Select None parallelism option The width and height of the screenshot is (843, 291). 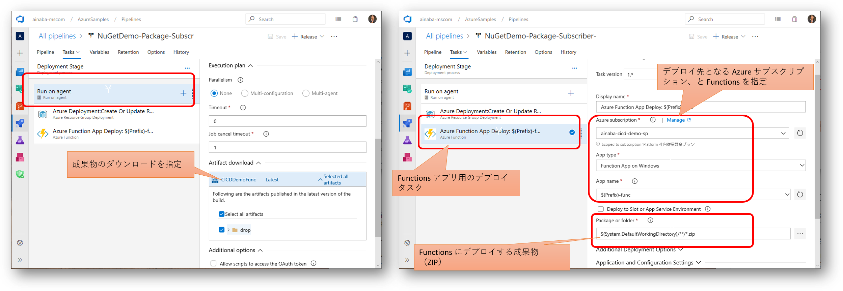coord(214,93)
